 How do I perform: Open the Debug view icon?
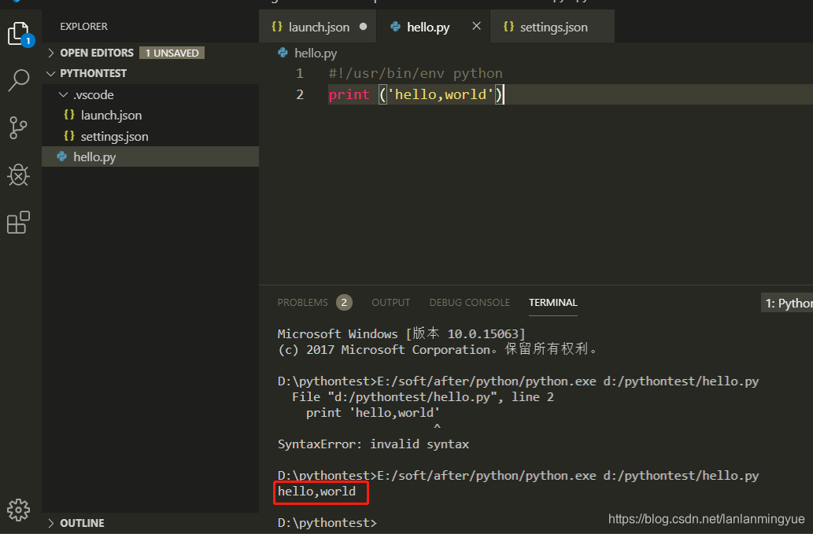click(x=18, y=175)
